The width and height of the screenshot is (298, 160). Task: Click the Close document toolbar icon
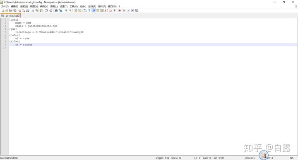(x=19, y=10)
